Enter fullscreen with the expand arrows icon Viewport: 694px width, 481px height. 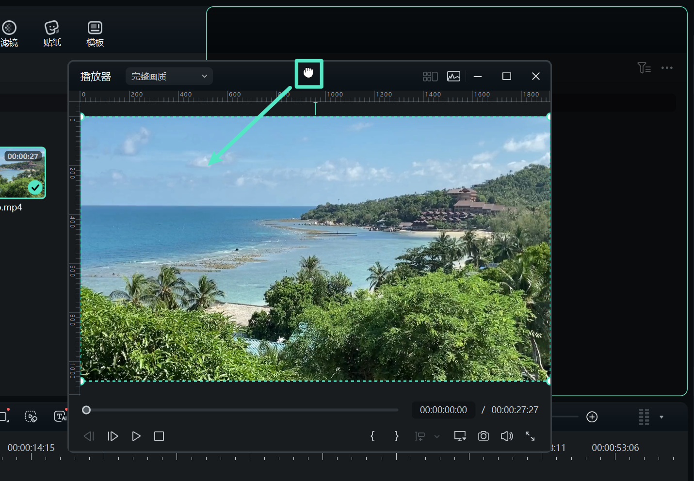(x=530, y=436)
